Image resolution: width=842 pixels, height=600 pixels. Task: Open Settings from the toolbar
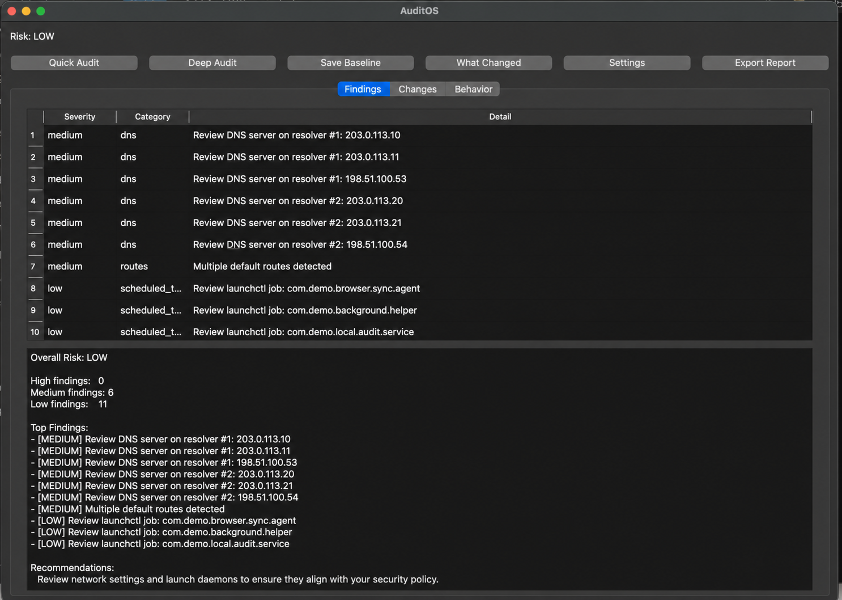coord(627,62)
